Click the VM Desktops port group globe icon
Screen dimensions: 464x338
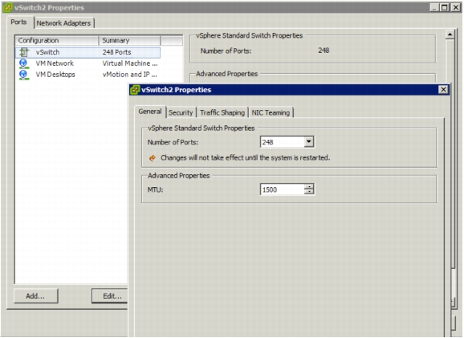(x=23, y=75)
